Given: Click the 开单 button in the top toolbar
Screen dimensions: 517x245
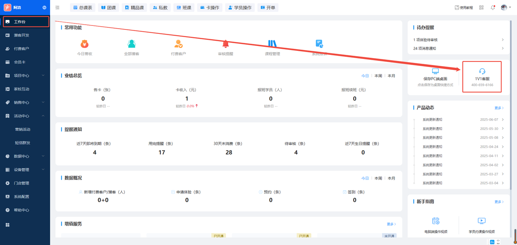Looking at the screenshot, I should [x=268, y=8].
